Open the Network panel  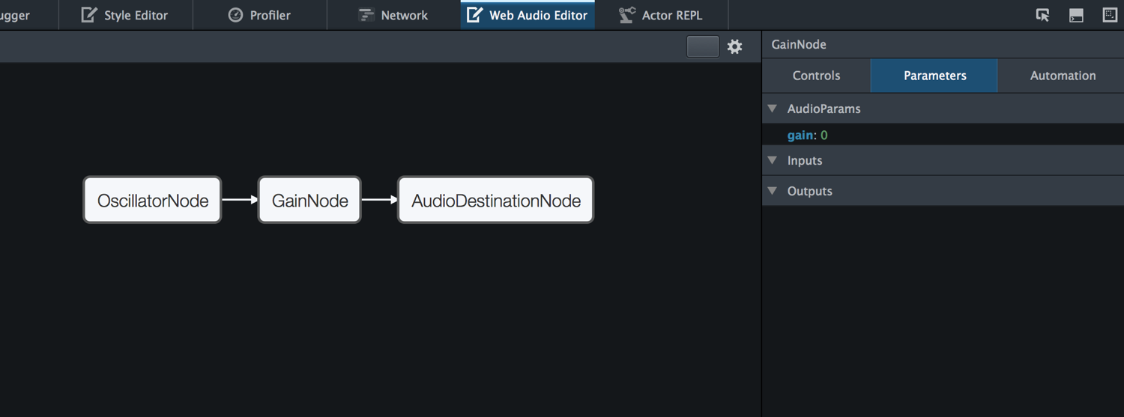click(x=393, y=15)
